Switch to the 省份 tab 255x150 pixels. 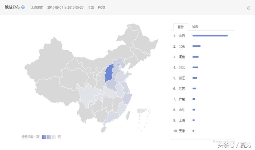[180, 27]
